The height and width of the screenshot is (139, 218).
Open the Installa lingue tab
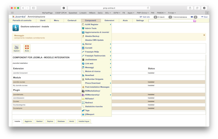point(84,121)
